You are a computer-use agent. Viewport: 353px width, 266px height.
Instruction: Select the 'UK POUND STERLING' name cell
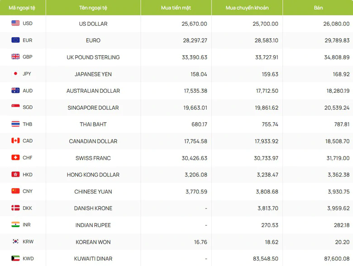(x=93, y=57)
